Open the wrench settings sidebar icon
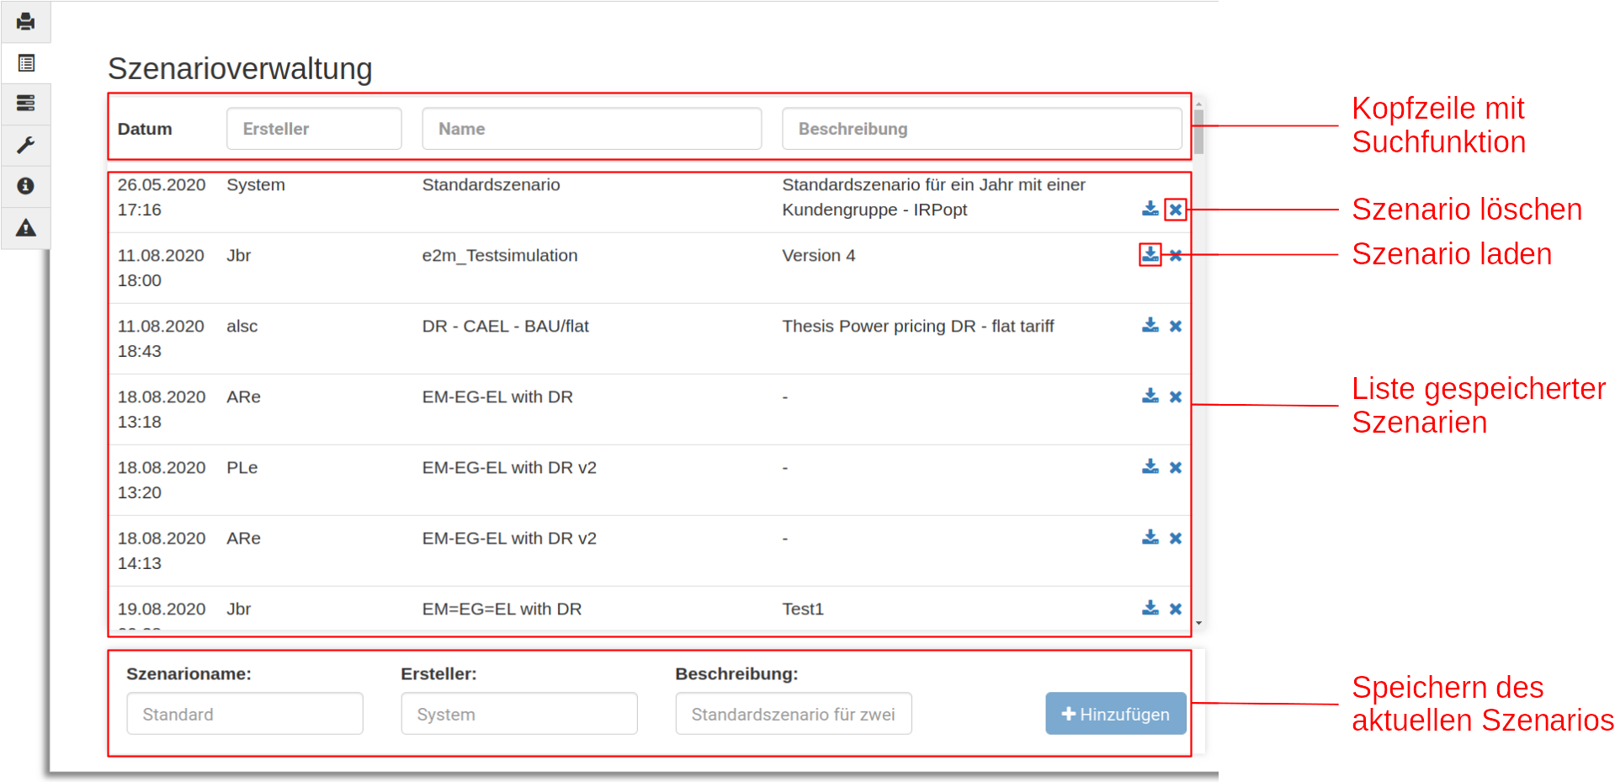 coord(26,145)
